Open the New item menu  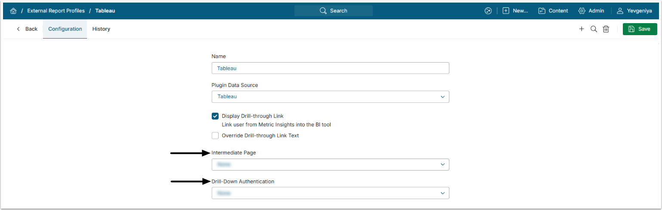pos(515,11)
